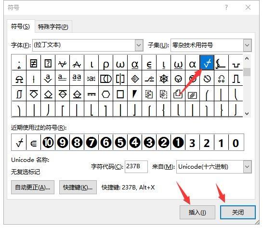The image size is (263, 228).
Task: Click the symbol grid scroll up arrow
Action: pos(247,59)
